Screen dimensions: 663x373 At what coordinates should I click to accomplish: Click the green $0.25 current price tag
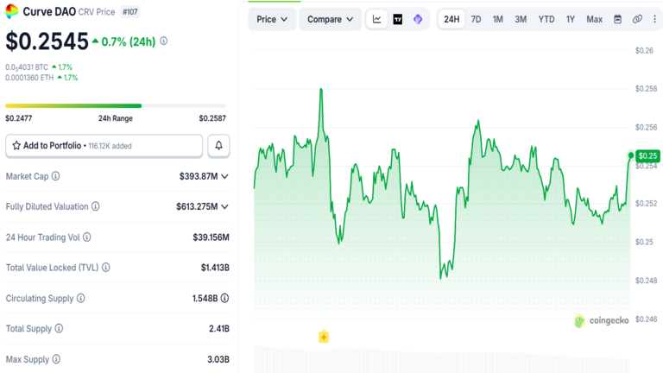pyautogui.click(x=647, y=156)
